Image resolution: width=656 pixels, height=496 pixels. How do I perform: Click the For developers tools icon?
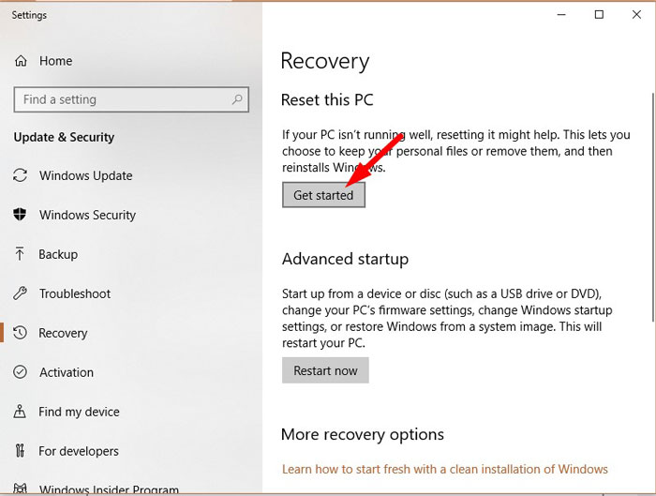20,450
